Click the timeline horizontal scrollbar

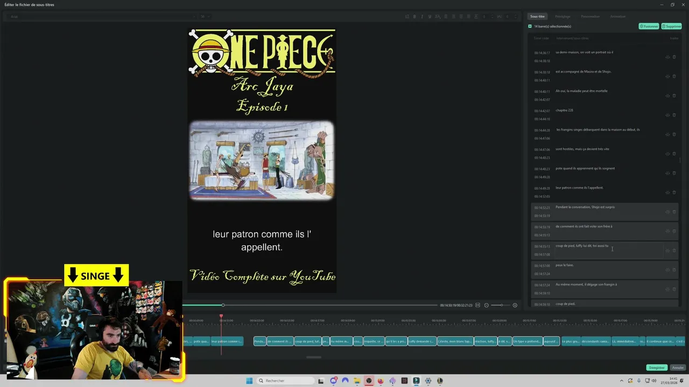pyautogui.click(x=314, y=357)
